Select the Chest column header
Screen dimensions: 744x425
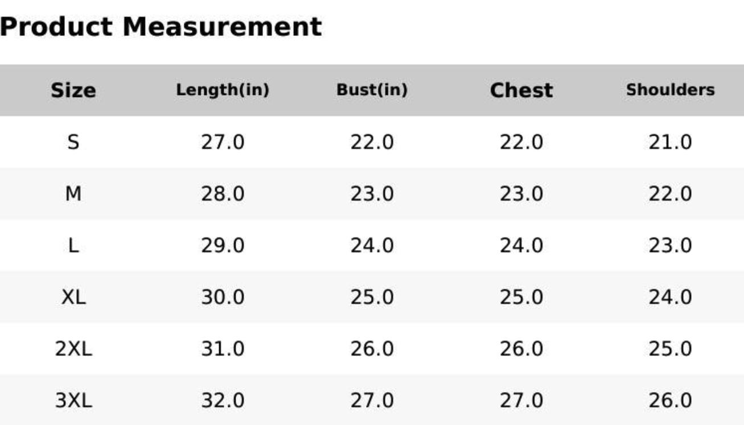521,90
